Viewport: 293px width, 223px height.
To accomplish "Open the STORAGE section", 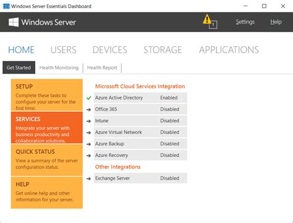I will tap(163, 50).
